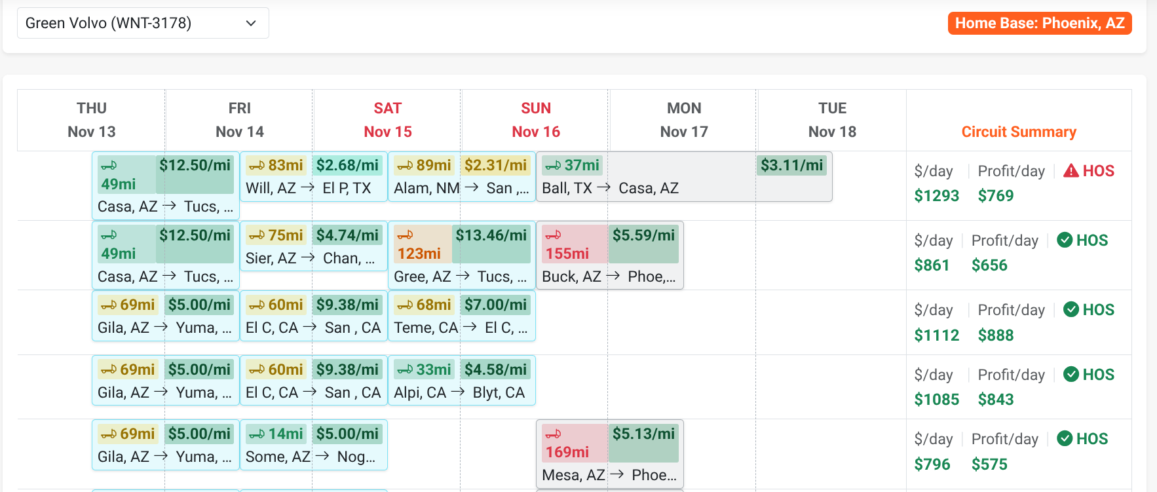Click the deadhead truck icon beside 33mi
This screenshot has height=492, width=1157.
click(x=406, y=369)
